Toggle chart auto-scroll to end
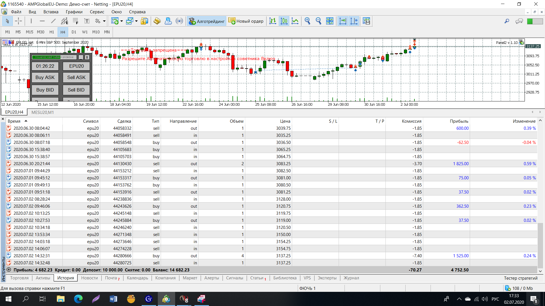This screenshot has width=545, height=306. click(343, 21)
